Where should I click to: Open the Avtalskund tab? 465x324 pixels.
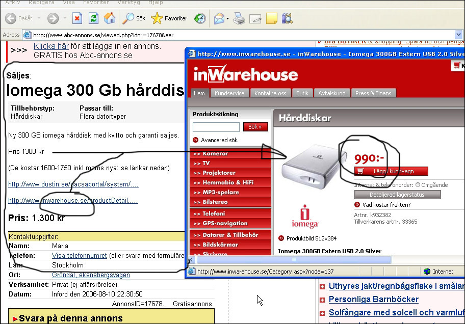coord(332,93)
